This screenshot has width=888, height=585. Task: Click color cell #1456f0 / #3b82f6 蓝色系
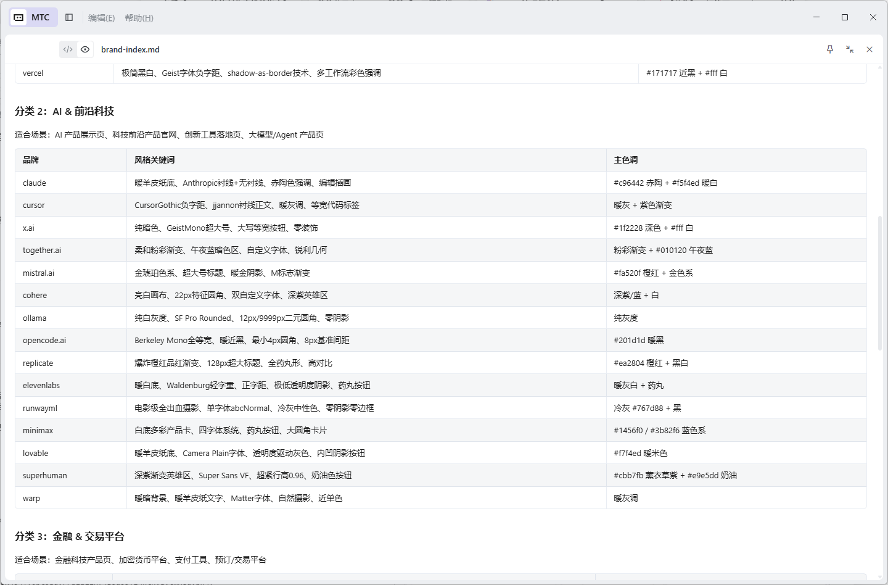(736, 430)
